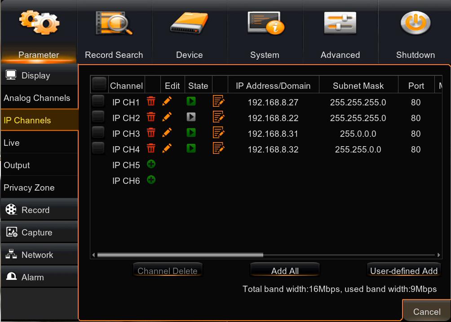Screen dimensions: 451x322
Task: Open Analog Channels submenu
Action: [40, 98]
